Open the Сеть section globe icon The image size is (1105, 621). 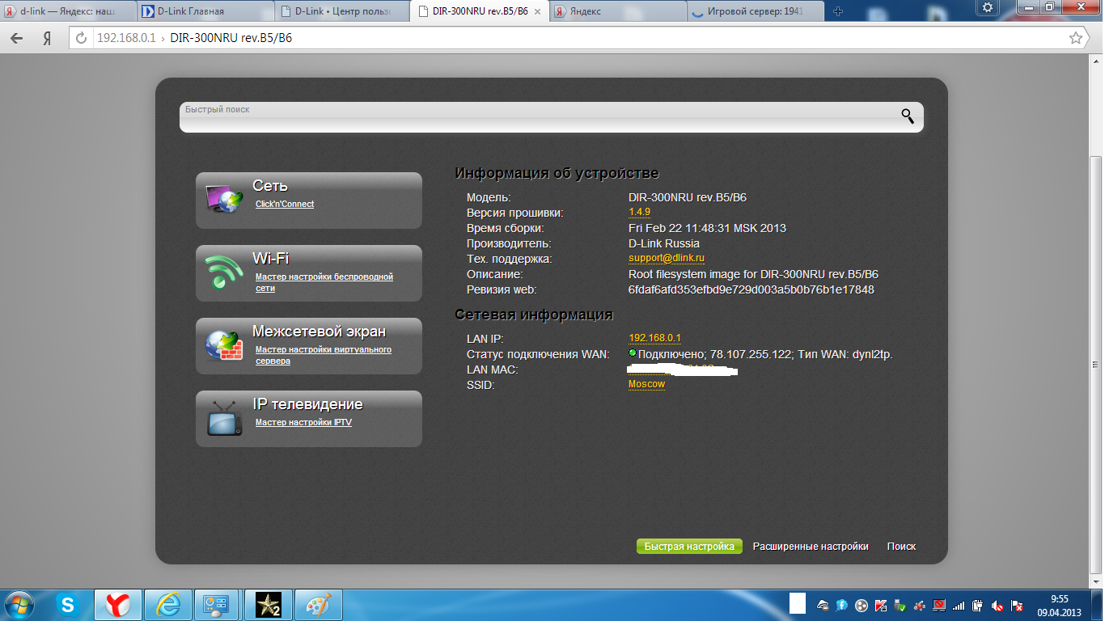(x=224, y=199)
